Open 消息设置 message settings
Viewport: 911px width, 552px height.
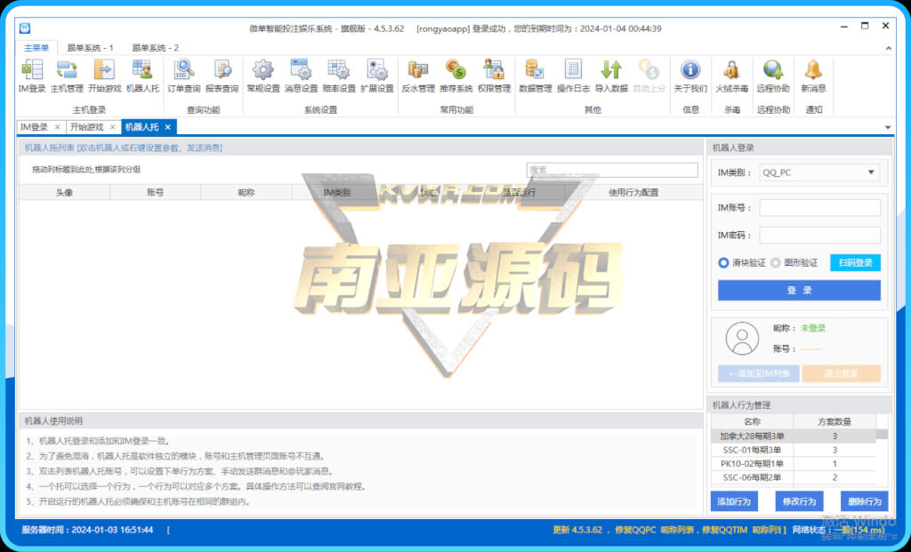tap(301, 76)
